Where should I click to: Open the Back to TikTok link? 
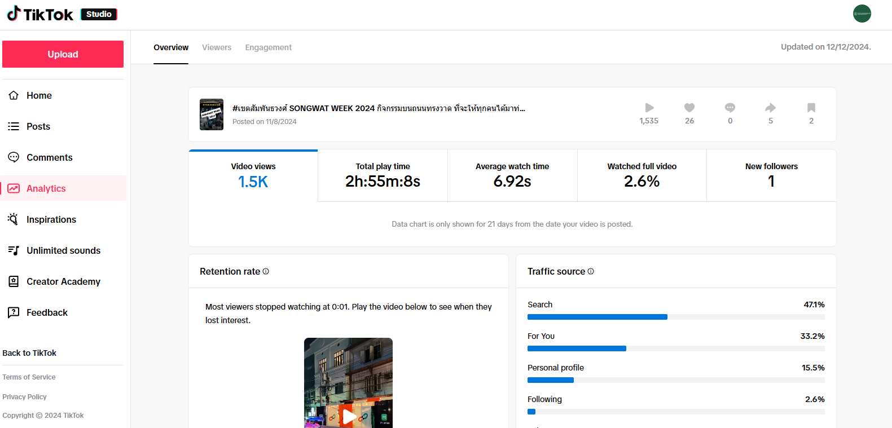(x=29, y=353)
